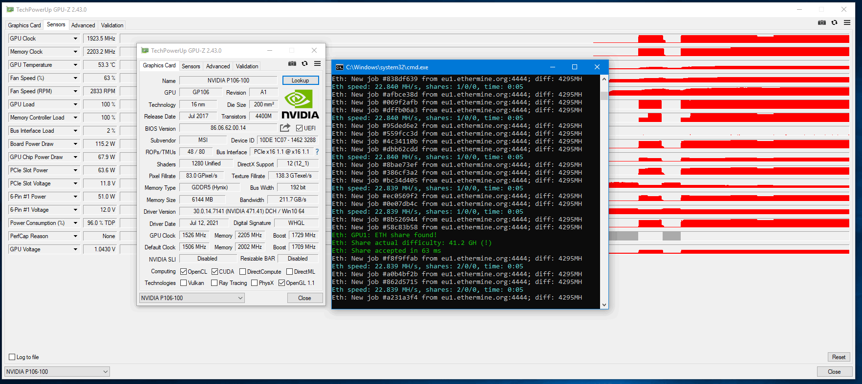Toggle the OpenCL checkbox
Viewport: 862px width, 384px height.
(184, 272)
